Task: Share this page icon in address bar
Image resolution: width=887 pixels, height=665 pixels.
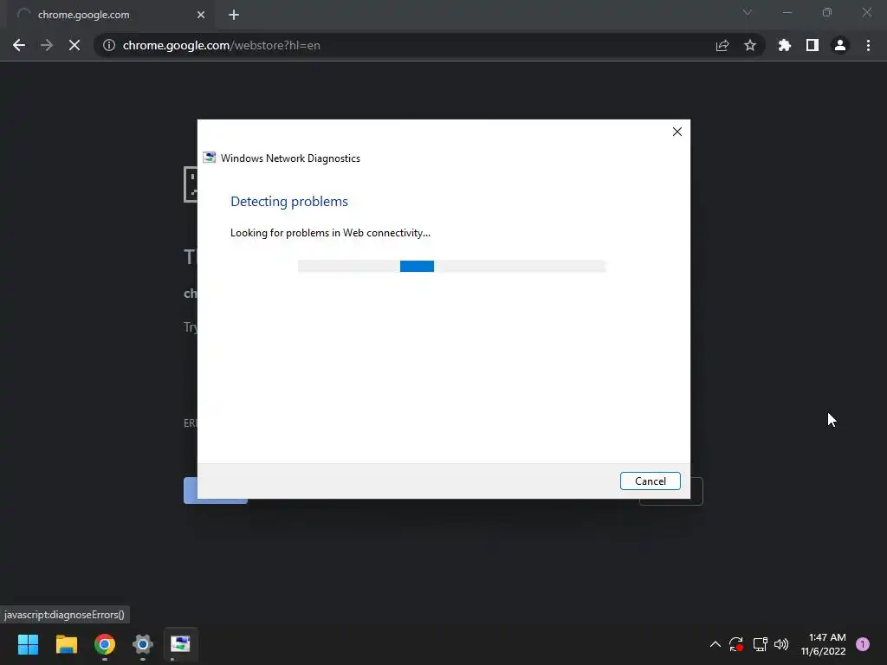Action: click(722, 45)
